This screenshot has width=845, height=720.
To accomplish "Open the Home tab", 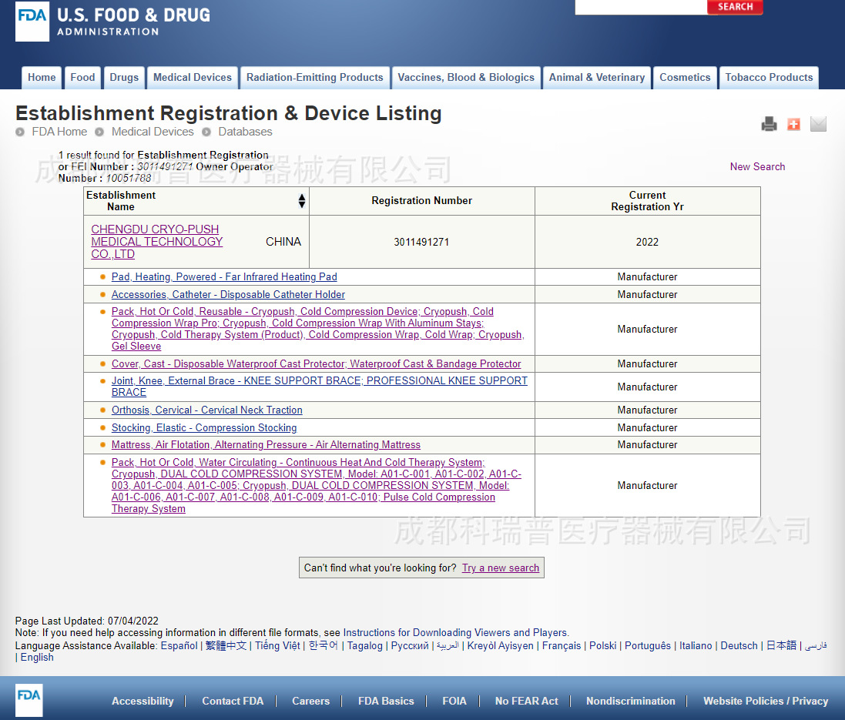I will tap(42, 78).
